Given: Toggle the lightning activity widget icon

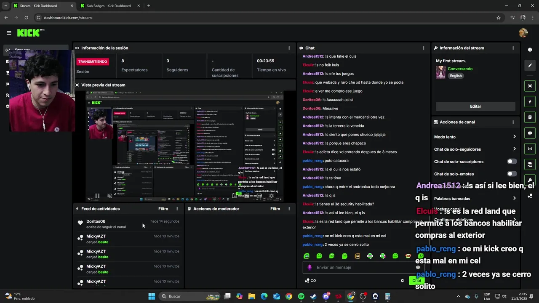Looking at the screenshot, I should [530, 101].
